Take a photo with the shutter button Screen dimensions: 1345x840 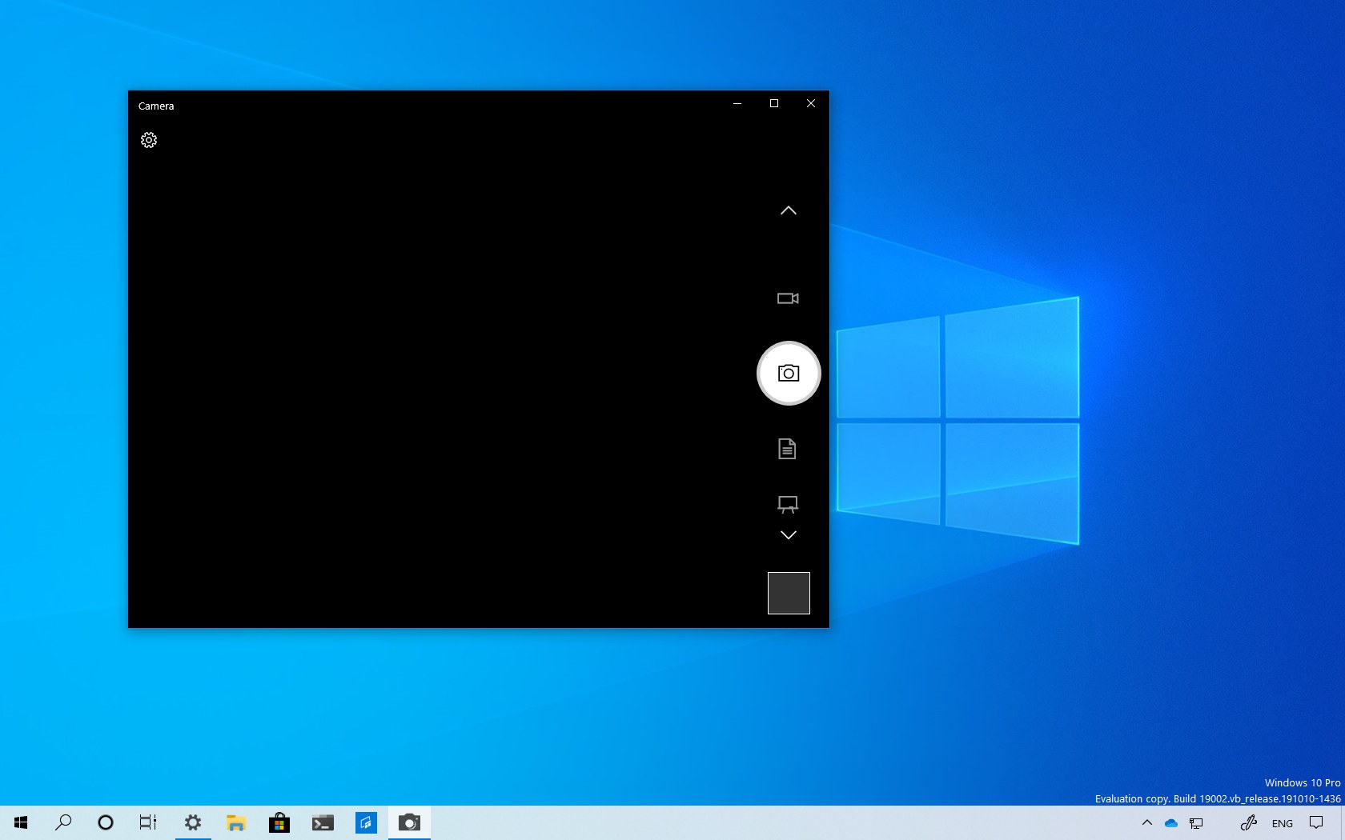(x=789, y=374)
